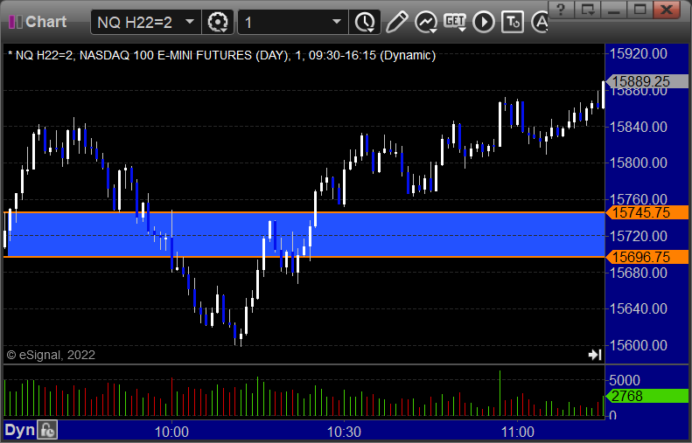Click the Chart window title text

pyautogui.click(x=45, y=22)
